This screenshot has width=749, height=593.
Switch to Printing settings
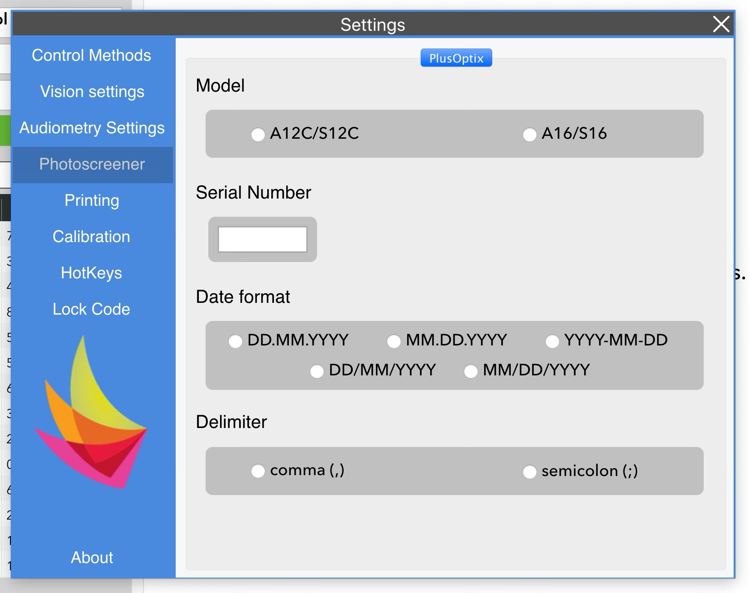pyautogui.click(x=92, y=200)
